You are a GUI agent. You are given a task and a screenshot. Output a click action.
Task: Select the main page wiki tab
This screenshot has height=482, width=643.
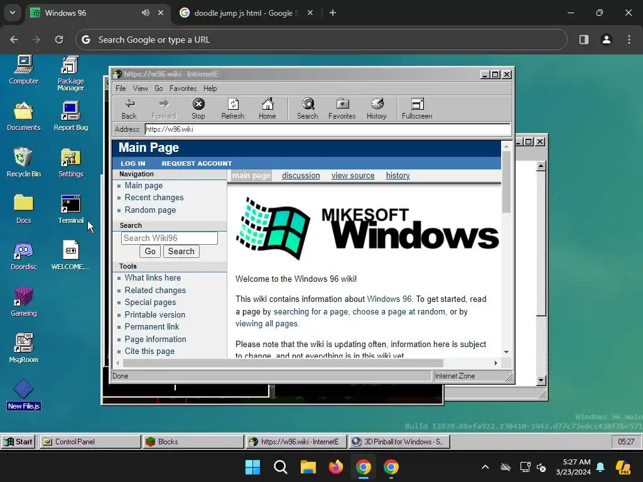(x=251, y=176)
